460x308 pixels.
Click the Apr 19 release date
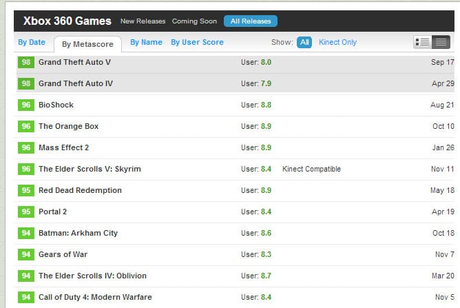443,212
